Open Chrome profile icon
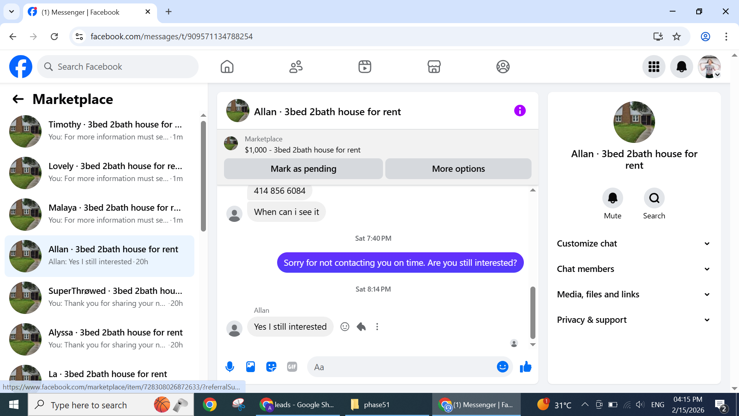The height and width of the screenshot is (416, 739). pos(705,37)
